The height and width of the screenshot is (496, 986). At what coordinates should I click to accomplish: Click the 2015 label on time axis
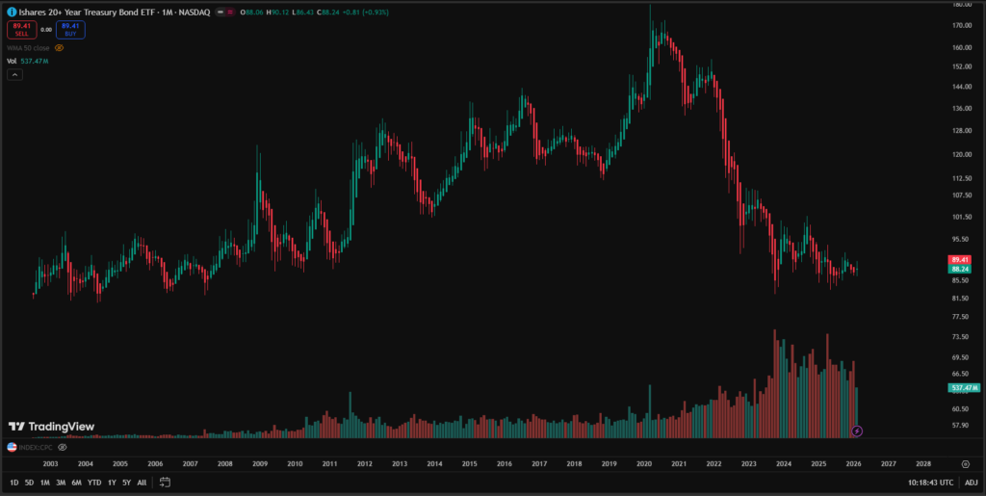pos(469,464)
